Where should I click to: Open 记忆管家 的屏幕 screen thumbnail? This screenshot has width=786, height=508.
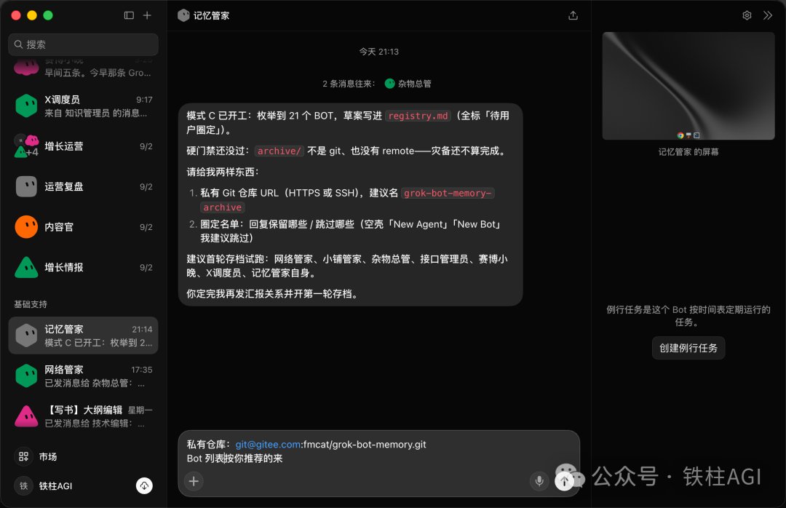click(x=688, y=86)
